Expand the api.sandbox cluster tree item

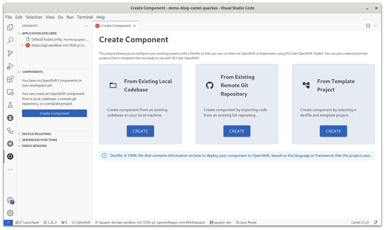[22, 45]
